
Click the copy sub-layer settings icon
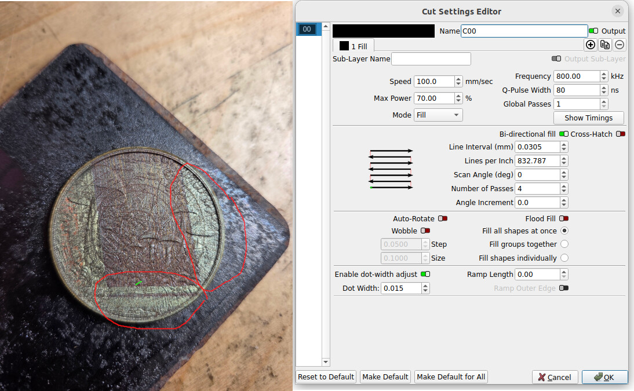click(x=605, y=45)
